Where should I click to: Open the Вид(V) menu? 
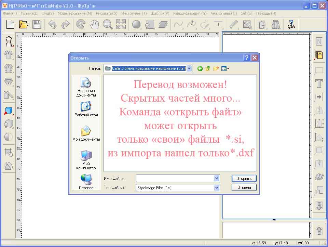[48, 13]
